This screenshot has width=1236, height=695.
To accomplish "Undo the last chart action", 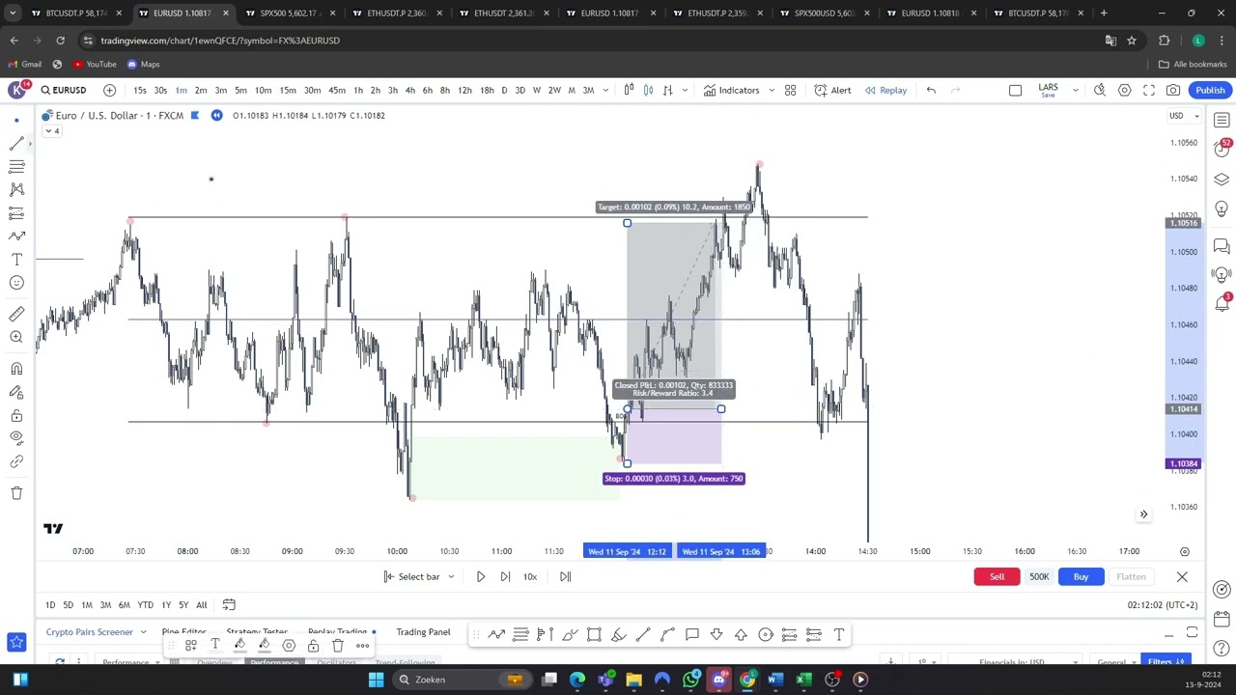I will (x=931, y=90).
